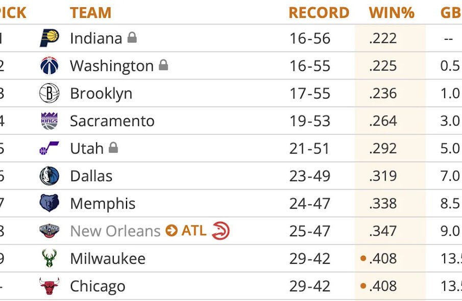Open the Milwaukee team link
Viewport: 462px width, 301px height.
[x=107, y=259]
